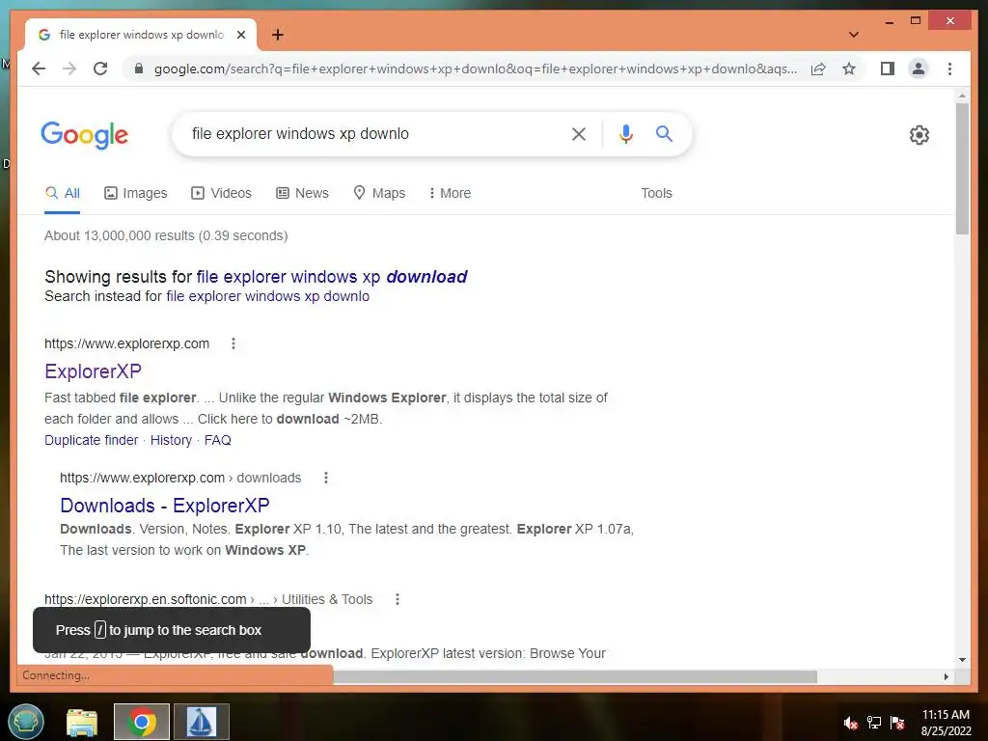
Task: Click the forward navigation arrow
Action: click(x=69, y=69)
